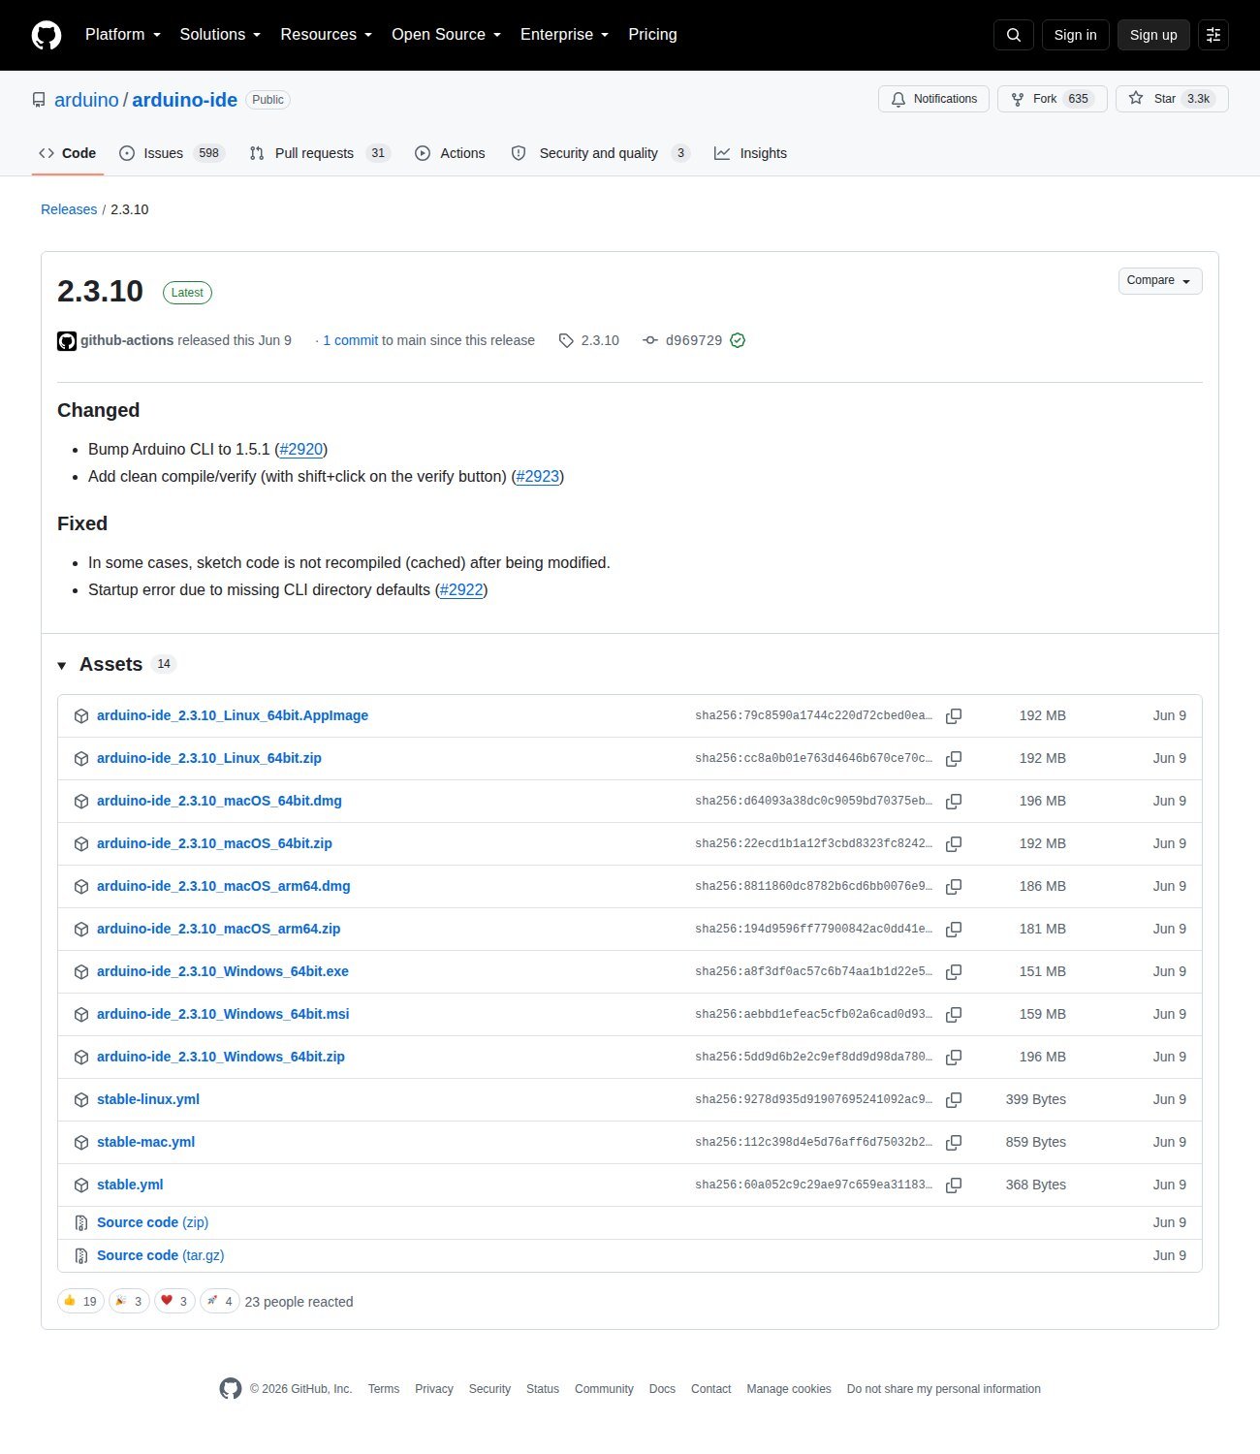Screen dimensions: 1260x1454
Task: Open the Enterprise dropdown
Action: click(565, 35)
